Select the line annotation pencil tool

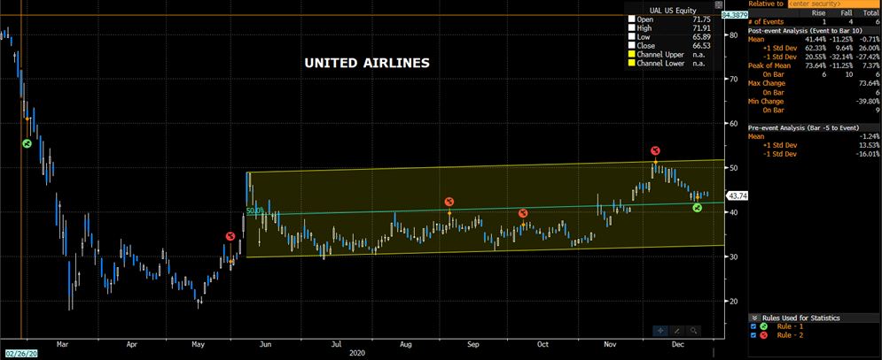click(677, 331)
